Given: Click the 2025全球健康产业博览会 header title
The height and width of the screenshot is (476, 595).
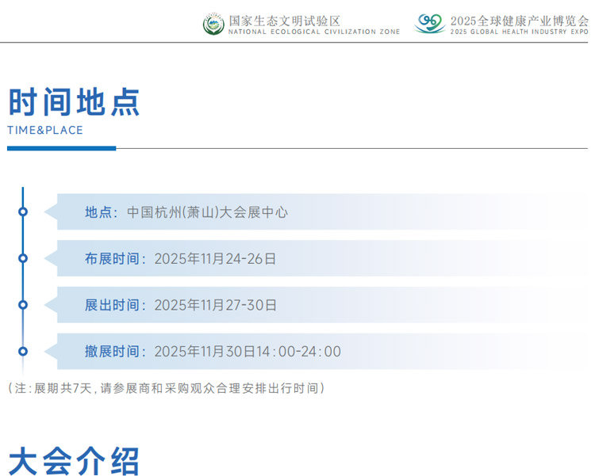Looking at the screenshot, I should (x=520, y=21).
